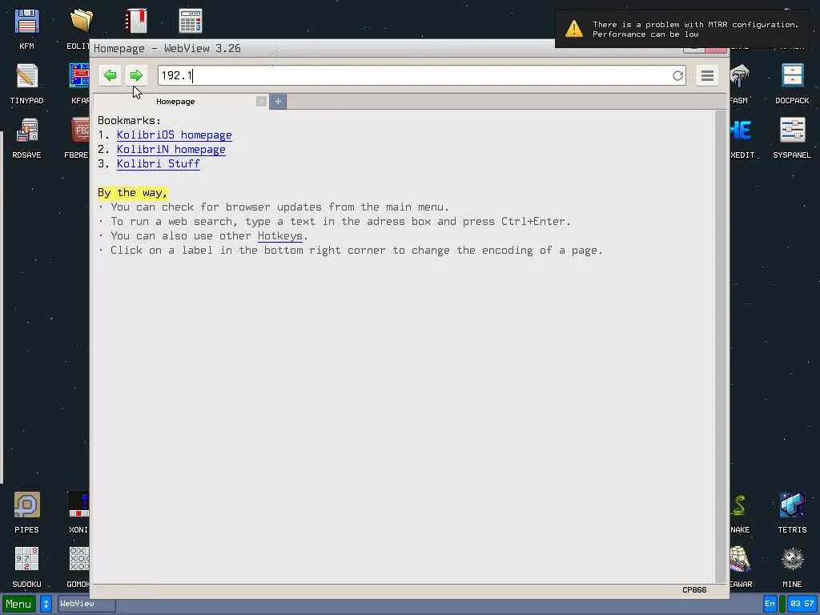The image size is (820, 615).
Task: Launch the GOMOKU game
Action: click(x=78, y=567)
